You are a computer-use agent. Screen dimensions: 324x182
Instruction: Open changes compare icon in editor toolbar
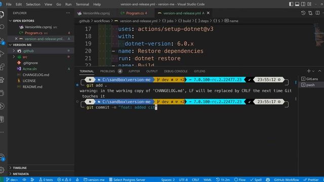[x=310, y=13]
